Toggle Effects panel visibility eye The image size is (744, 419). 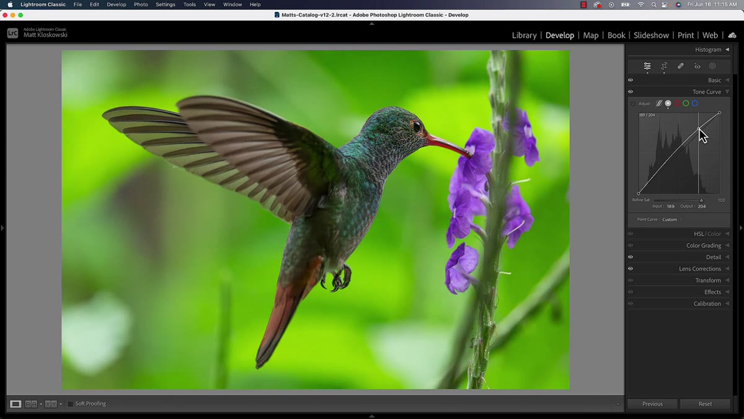tap(631, 292)
